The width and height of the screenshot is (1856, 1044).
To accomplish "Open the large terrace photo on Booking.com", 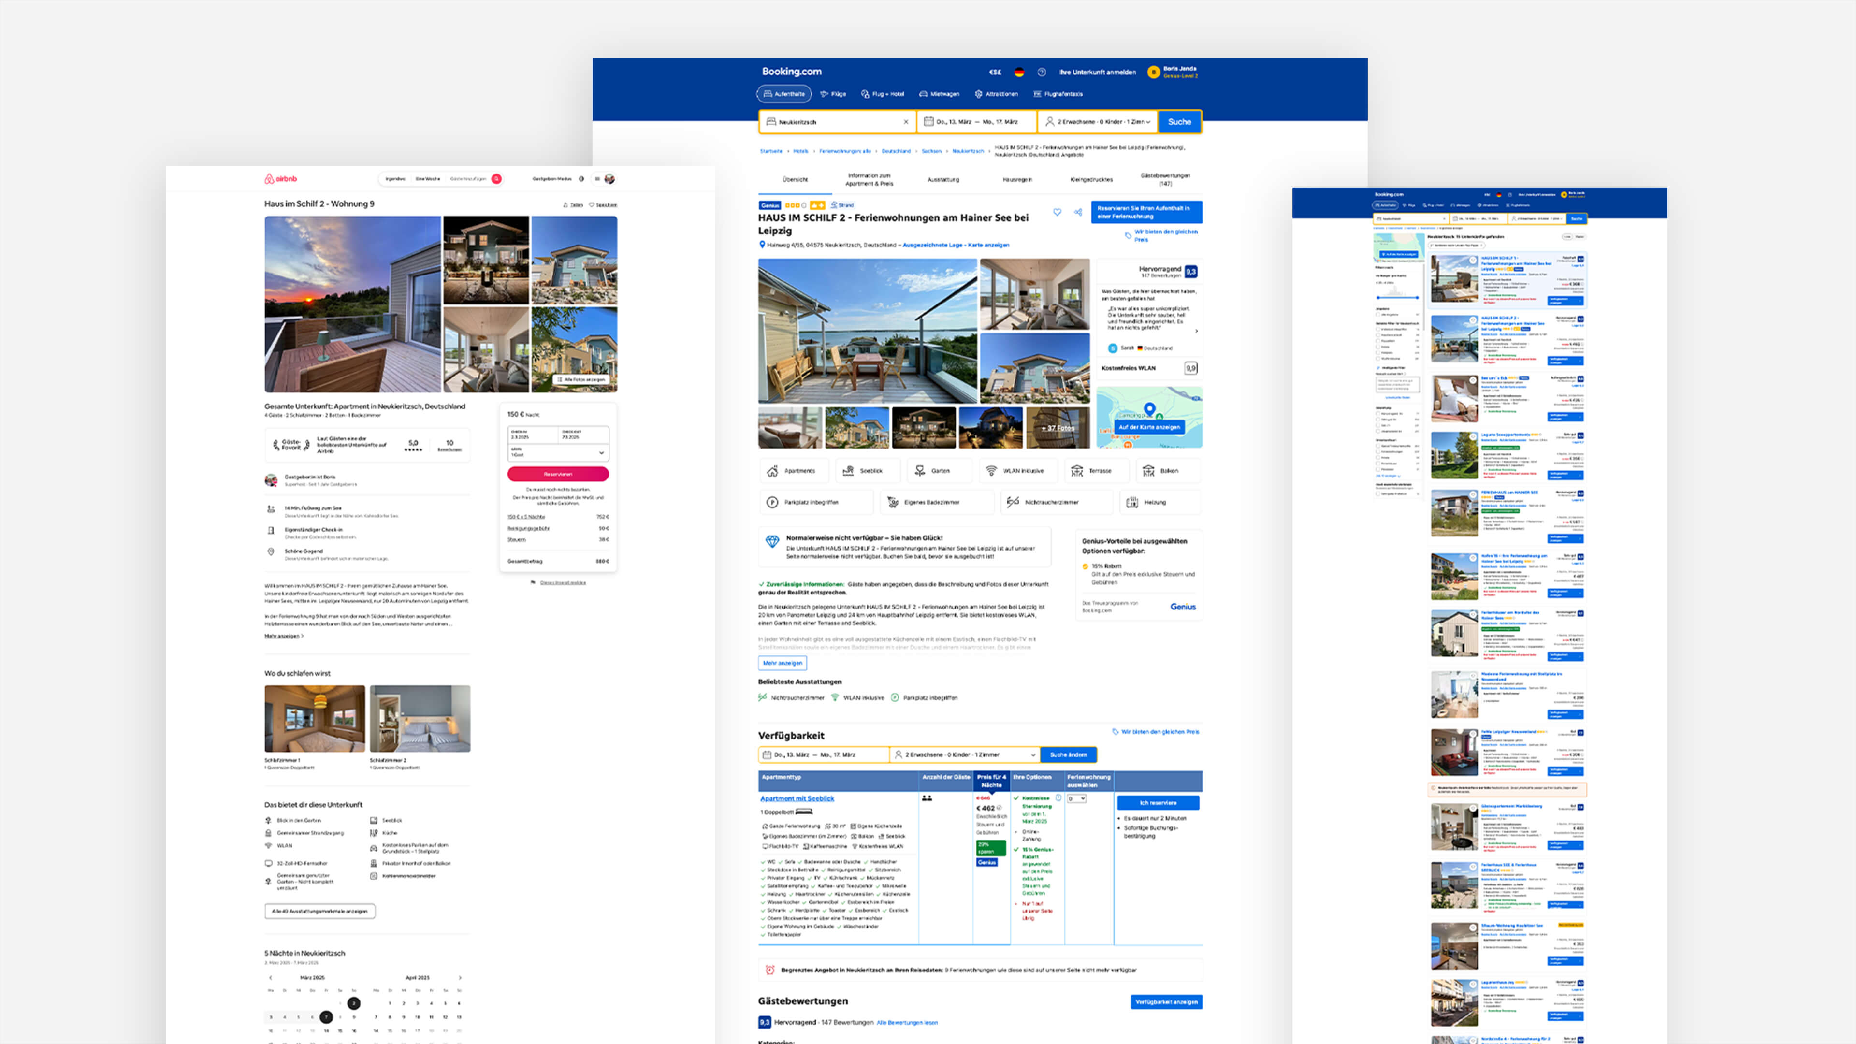I will pos(868,331).
